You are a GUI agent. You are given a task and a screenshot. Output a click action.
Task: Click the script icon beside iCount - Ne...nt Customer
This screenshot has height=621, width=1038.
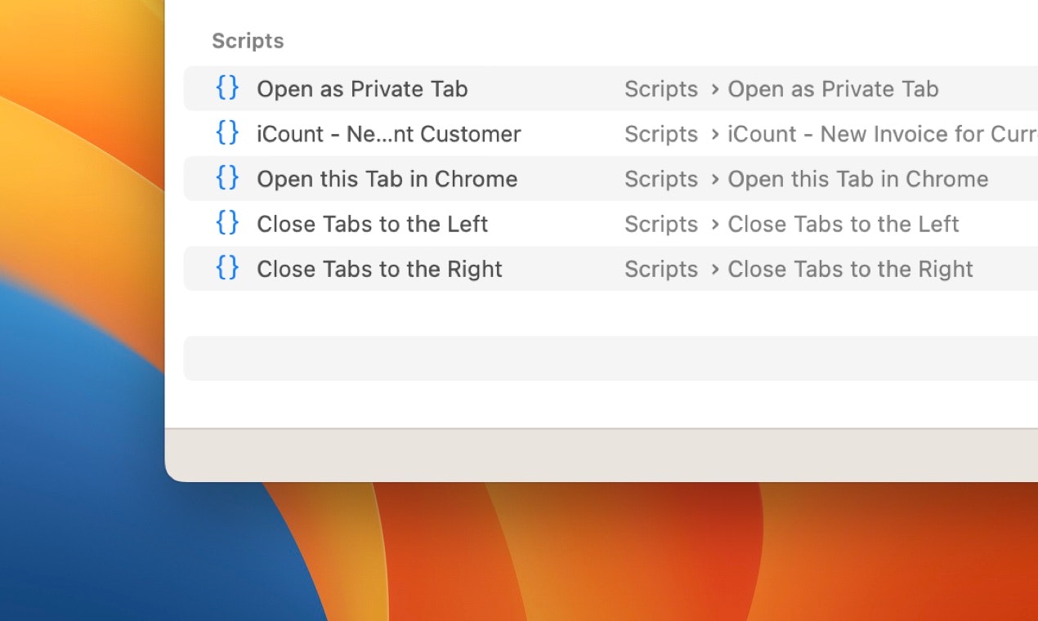(227, 132)
